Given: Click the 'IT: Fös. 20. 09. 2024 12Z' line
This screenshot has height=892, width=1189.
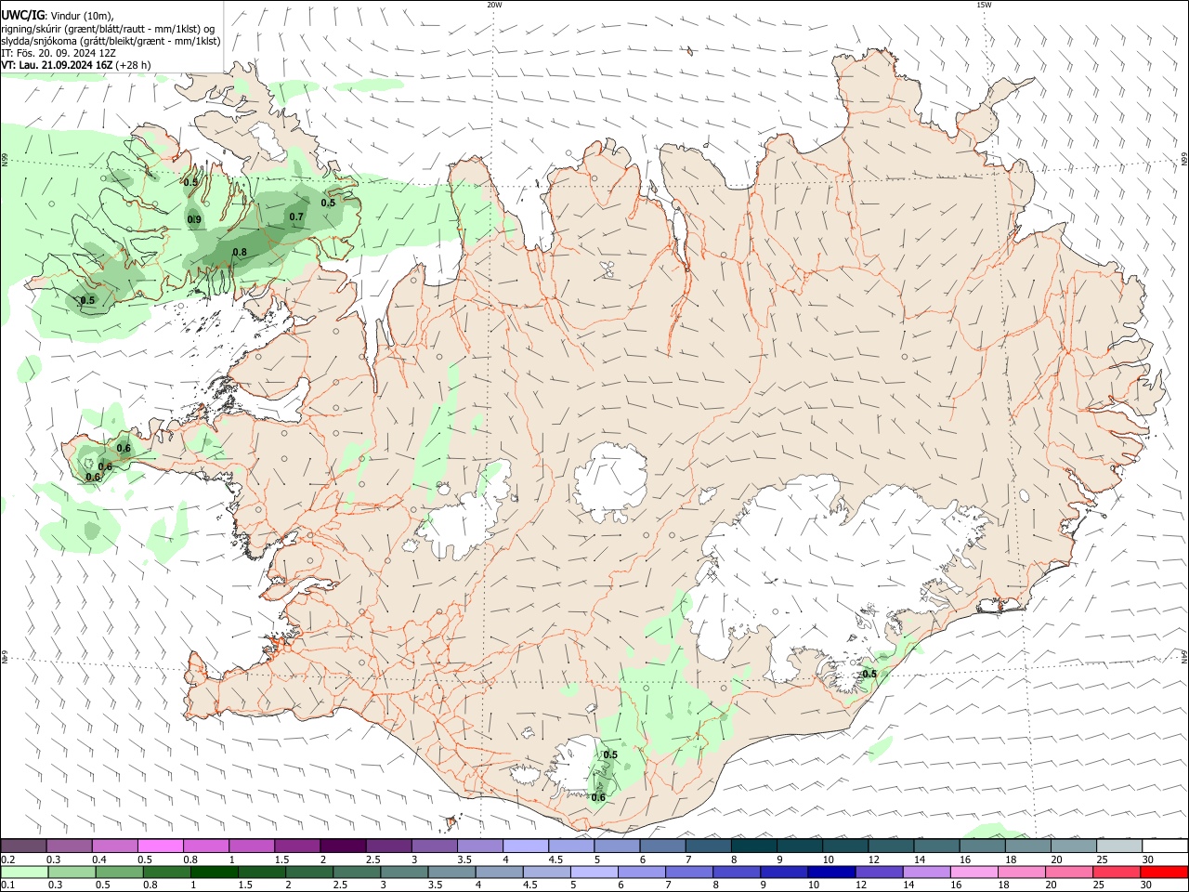Looking at the screenshot, I should pyautogui.click(x=58, y=53).
